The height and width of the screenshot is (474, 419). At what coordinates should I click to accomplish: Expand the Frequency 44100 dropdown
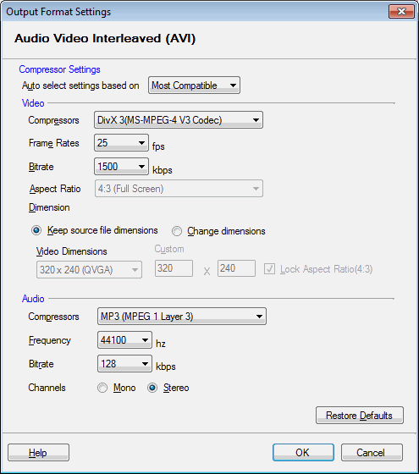point(124,339)
